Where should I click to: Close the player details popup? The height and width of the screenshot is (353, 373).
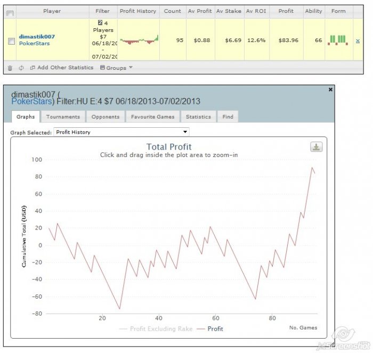point(330,89)
